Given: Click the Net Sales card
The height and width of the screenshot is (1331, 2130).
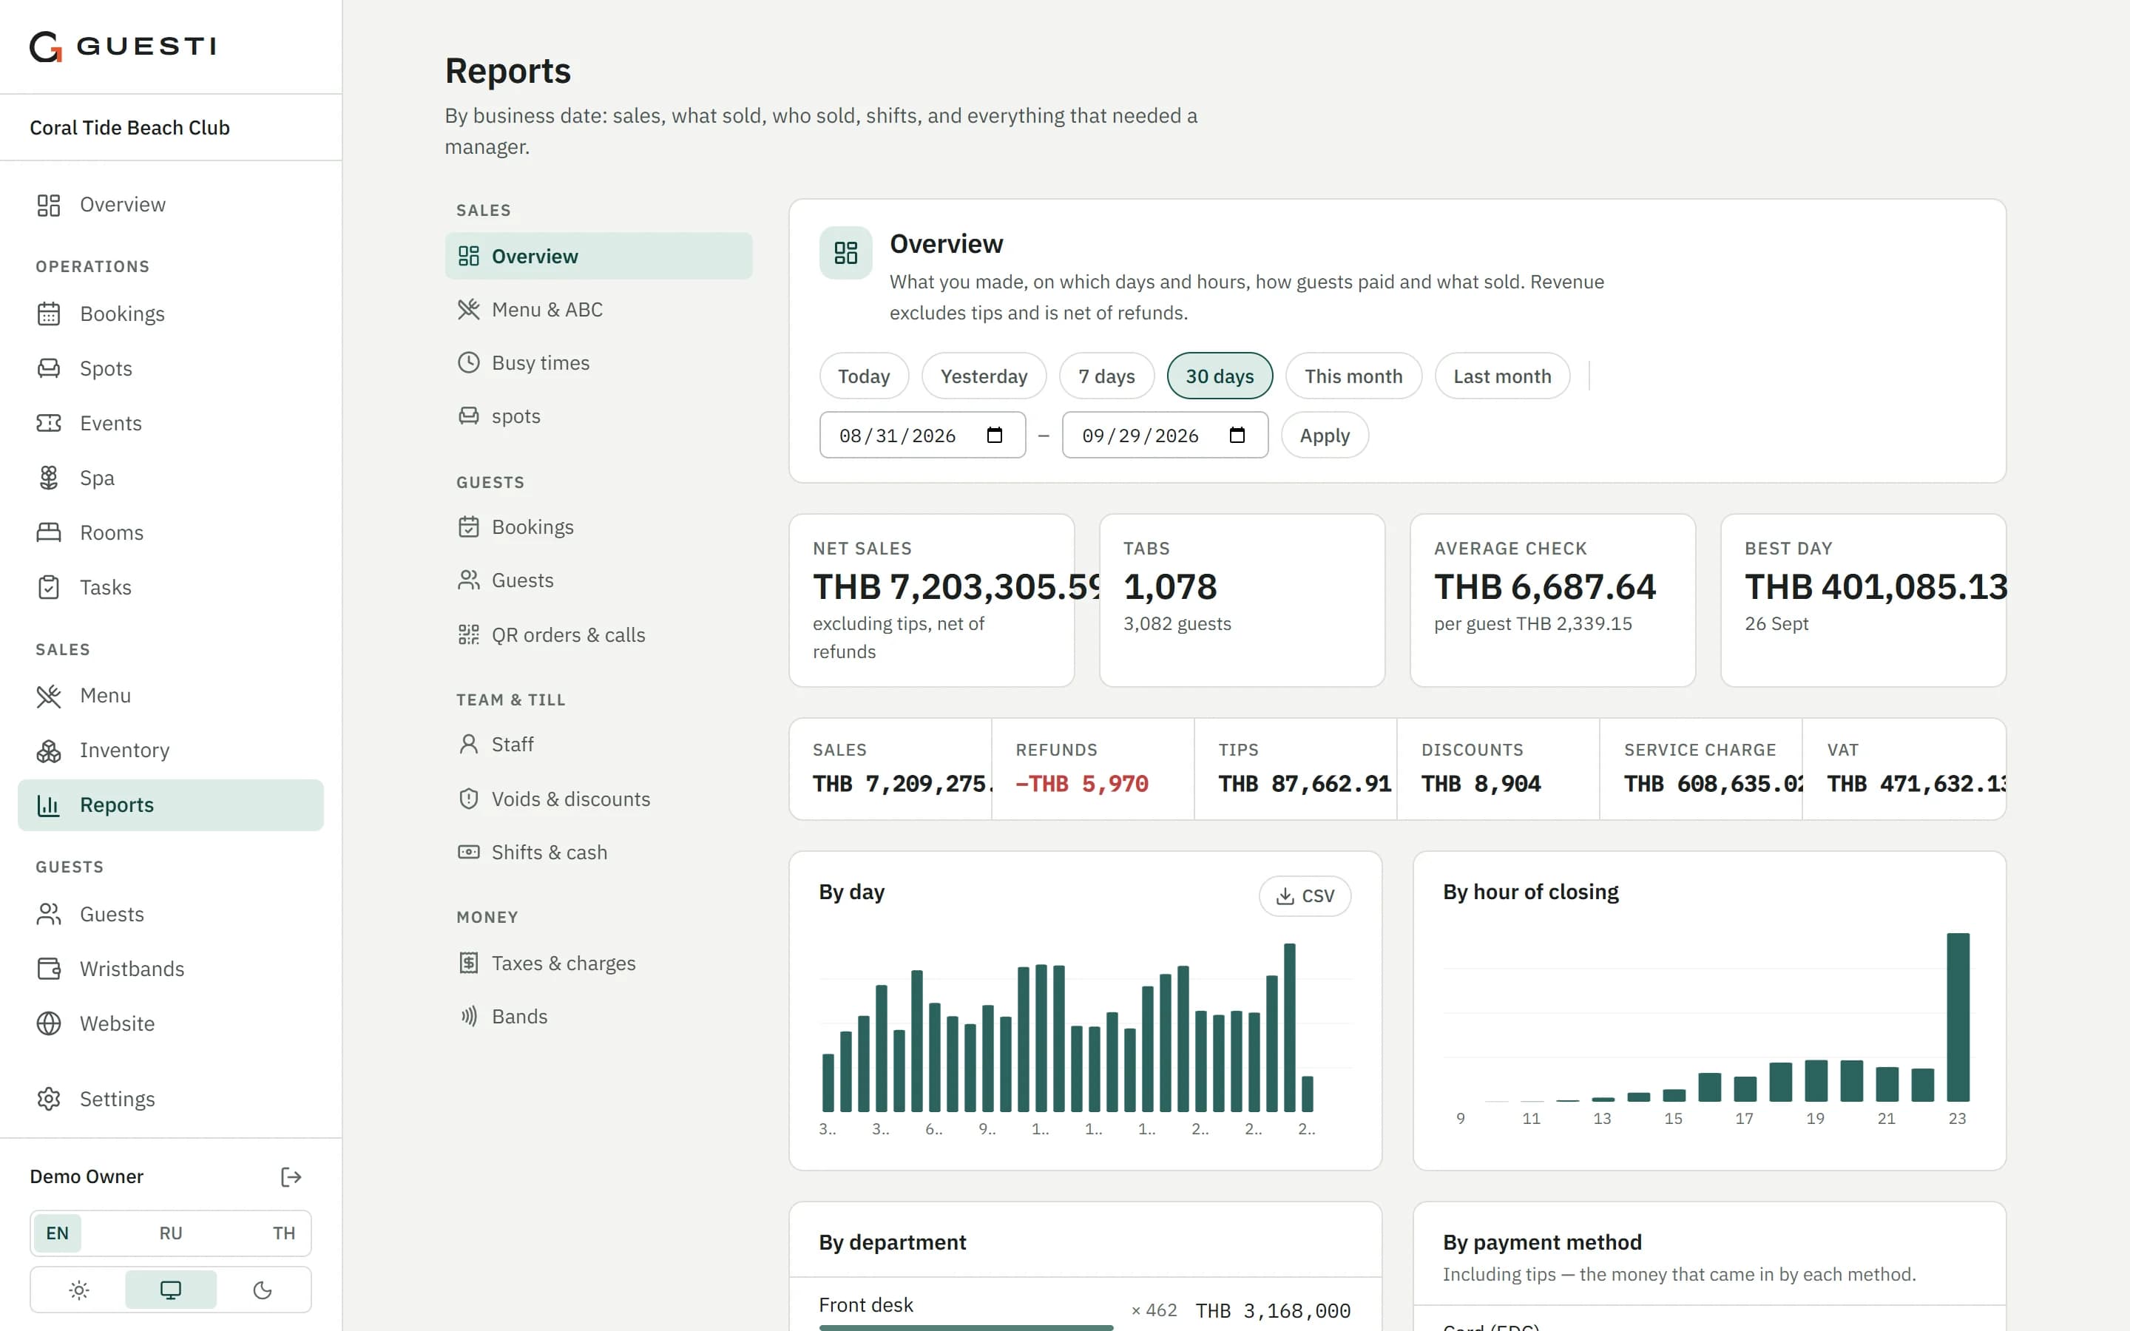Looking at the screenshot, I should coord(931,600).
